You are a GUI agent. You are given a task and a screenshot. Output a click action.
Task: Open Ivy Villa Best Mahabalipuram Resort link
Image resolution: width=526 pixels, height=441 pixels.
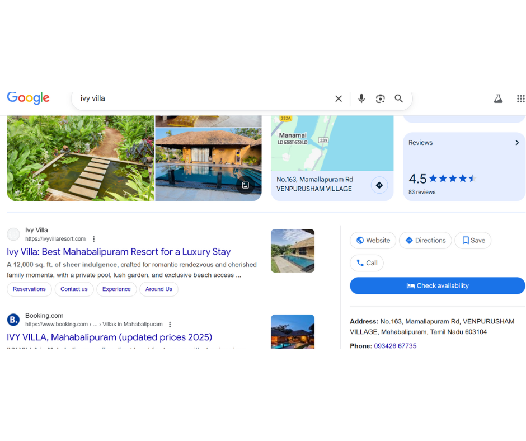tap(119, 252)
